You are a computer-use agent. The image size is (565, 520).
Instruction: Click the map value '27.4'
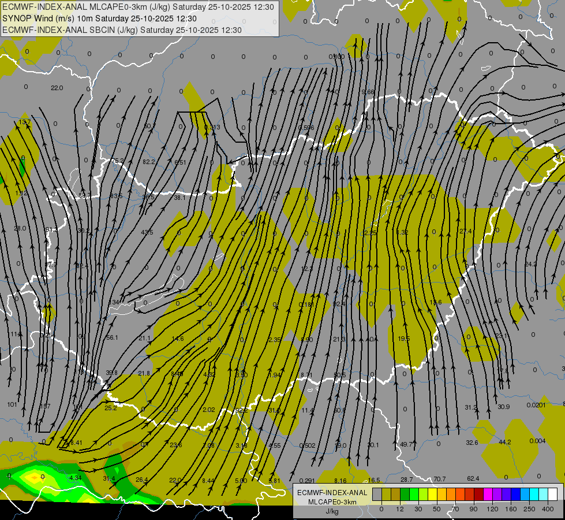coord(466,231)
